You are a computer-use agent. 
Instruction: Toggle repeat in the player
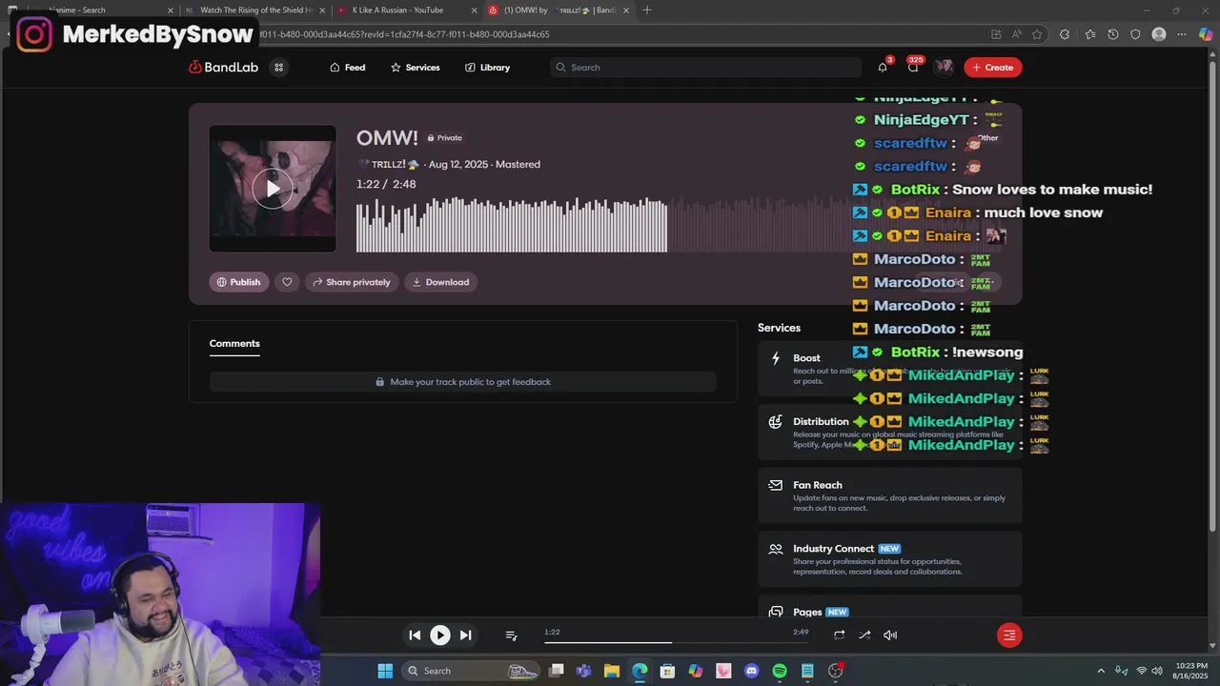tap(839, 636)
